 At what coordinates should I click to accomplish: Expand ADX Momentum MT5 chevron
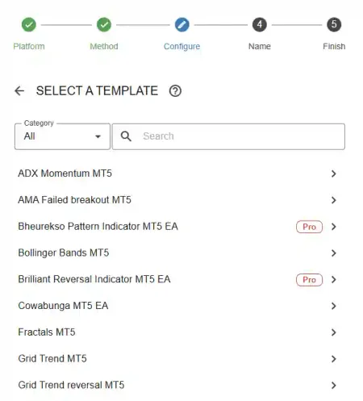point(334,173)
